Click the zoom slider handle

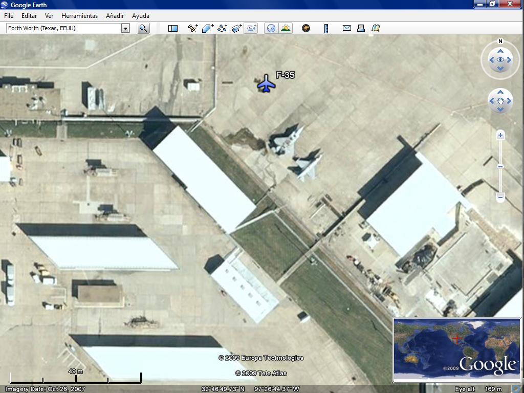click(x=500, y=166)
